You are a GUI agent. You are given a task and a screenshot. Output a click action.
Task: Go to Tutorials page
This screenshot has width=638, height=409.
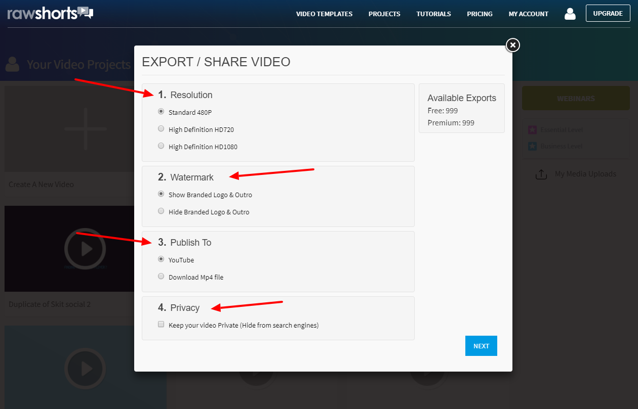(x=433, y=14)
